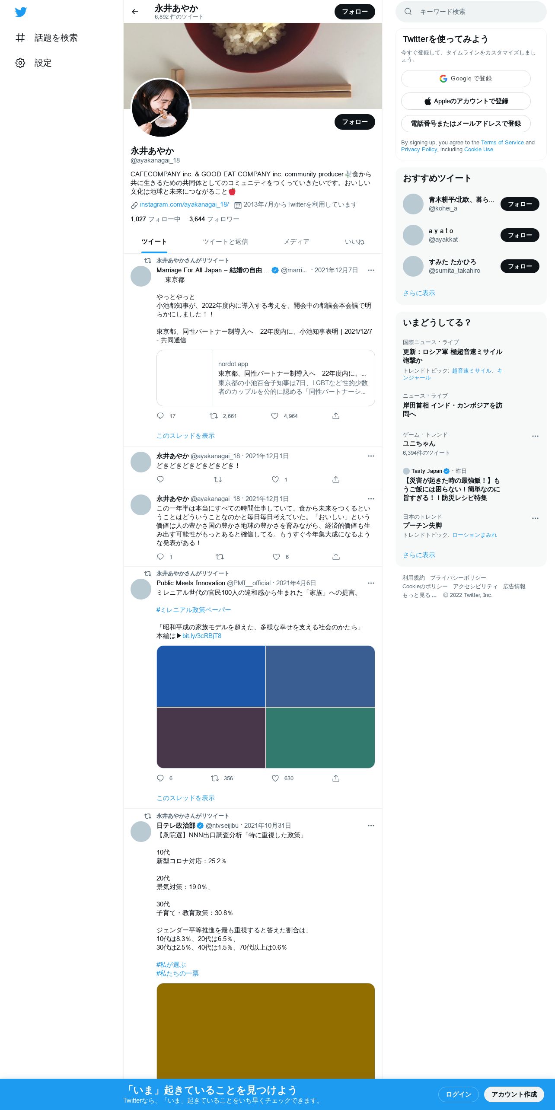Reply to the どきどきどきどき tweet
The width and height of the screenshot is (555, 1110).
[160, 479]
